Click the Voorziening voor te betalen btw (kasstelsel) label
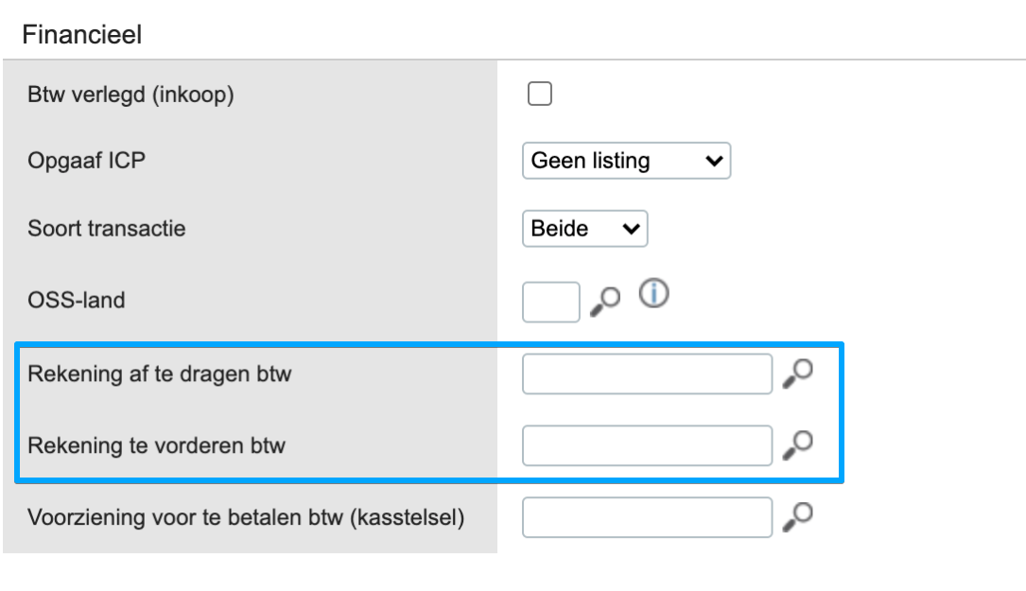The image size is (1026, 591). coord(246,518)
